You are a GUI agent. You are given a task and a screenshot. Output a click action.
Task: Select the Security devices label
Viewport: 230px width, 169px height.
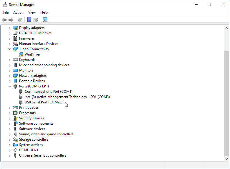[32, 118]
